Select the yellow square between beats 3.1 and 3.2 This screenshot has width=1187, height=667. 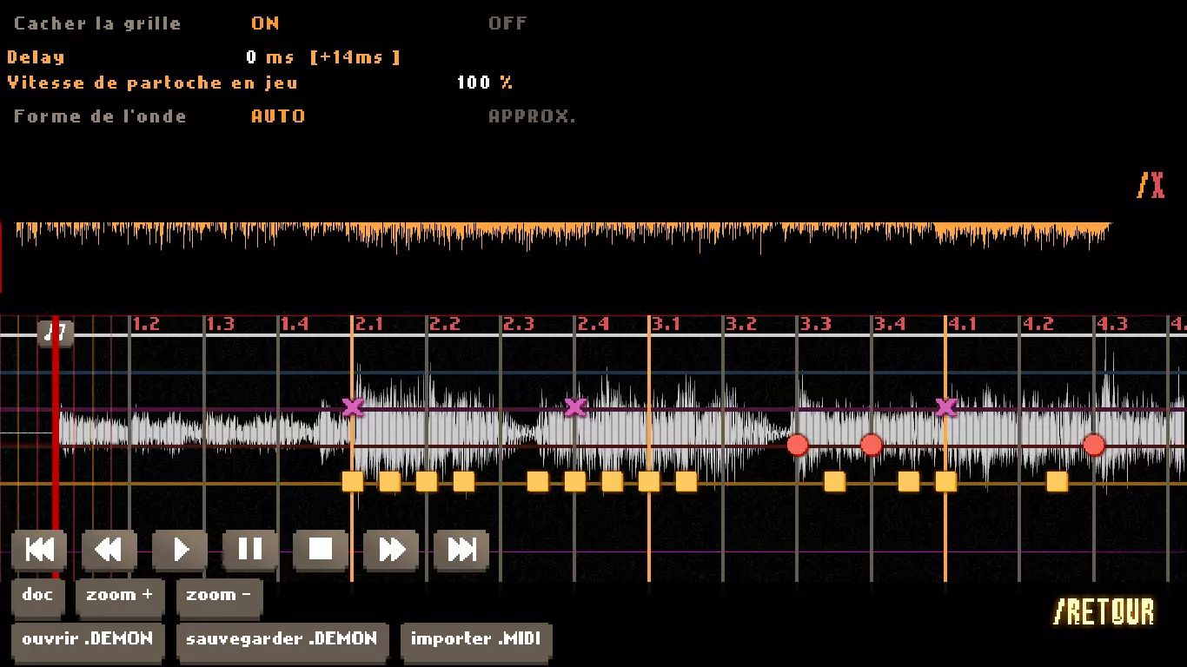tap(686, 482)
